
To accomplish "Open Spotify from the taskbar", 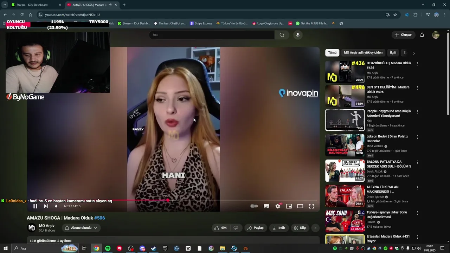I will point(108,248).
